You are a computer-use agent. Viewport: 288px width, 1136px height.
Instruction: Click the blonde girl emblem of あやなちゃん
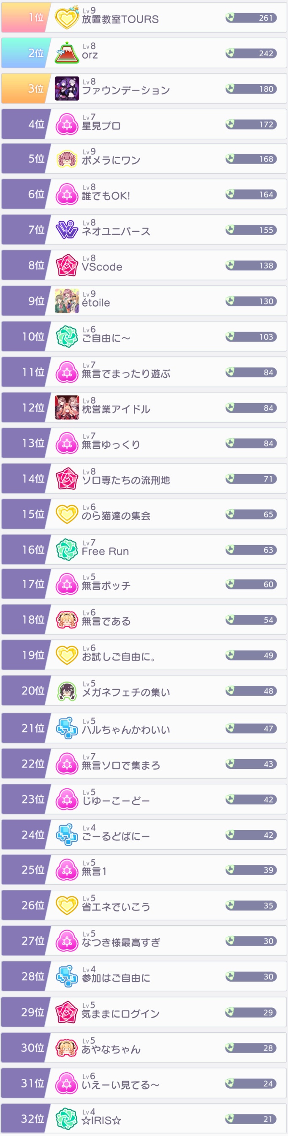[66, 1047]
